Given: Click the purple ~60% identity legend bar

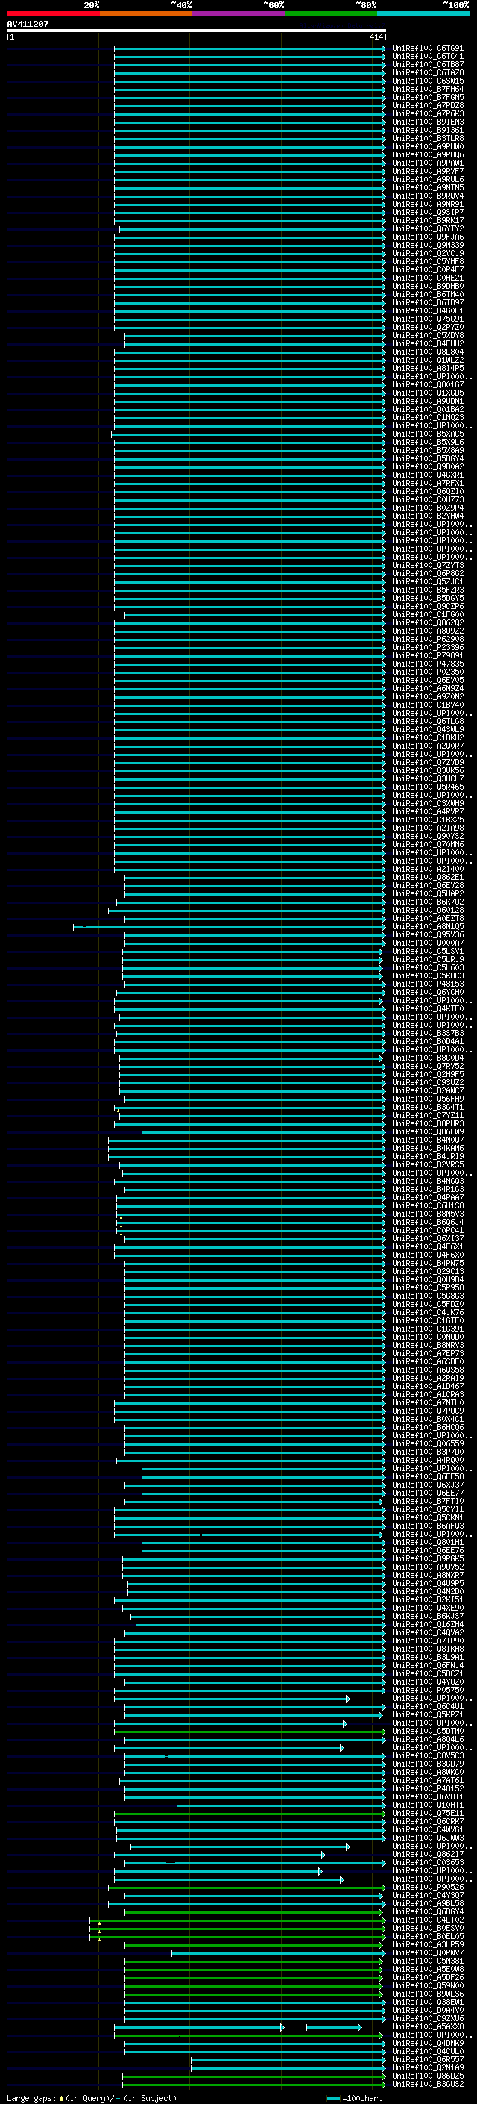Looking at the screenshot, I should (x=238, y=13).
